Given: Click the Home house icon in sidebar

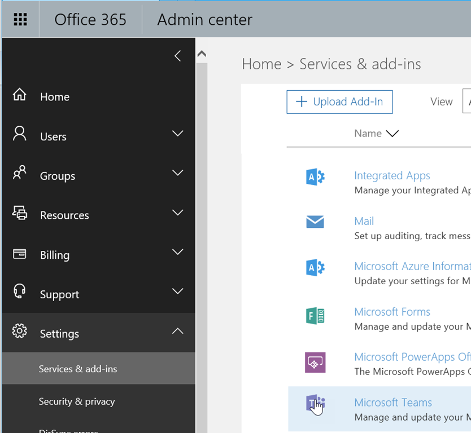Looking at the screenshot, I should (20, 95).
